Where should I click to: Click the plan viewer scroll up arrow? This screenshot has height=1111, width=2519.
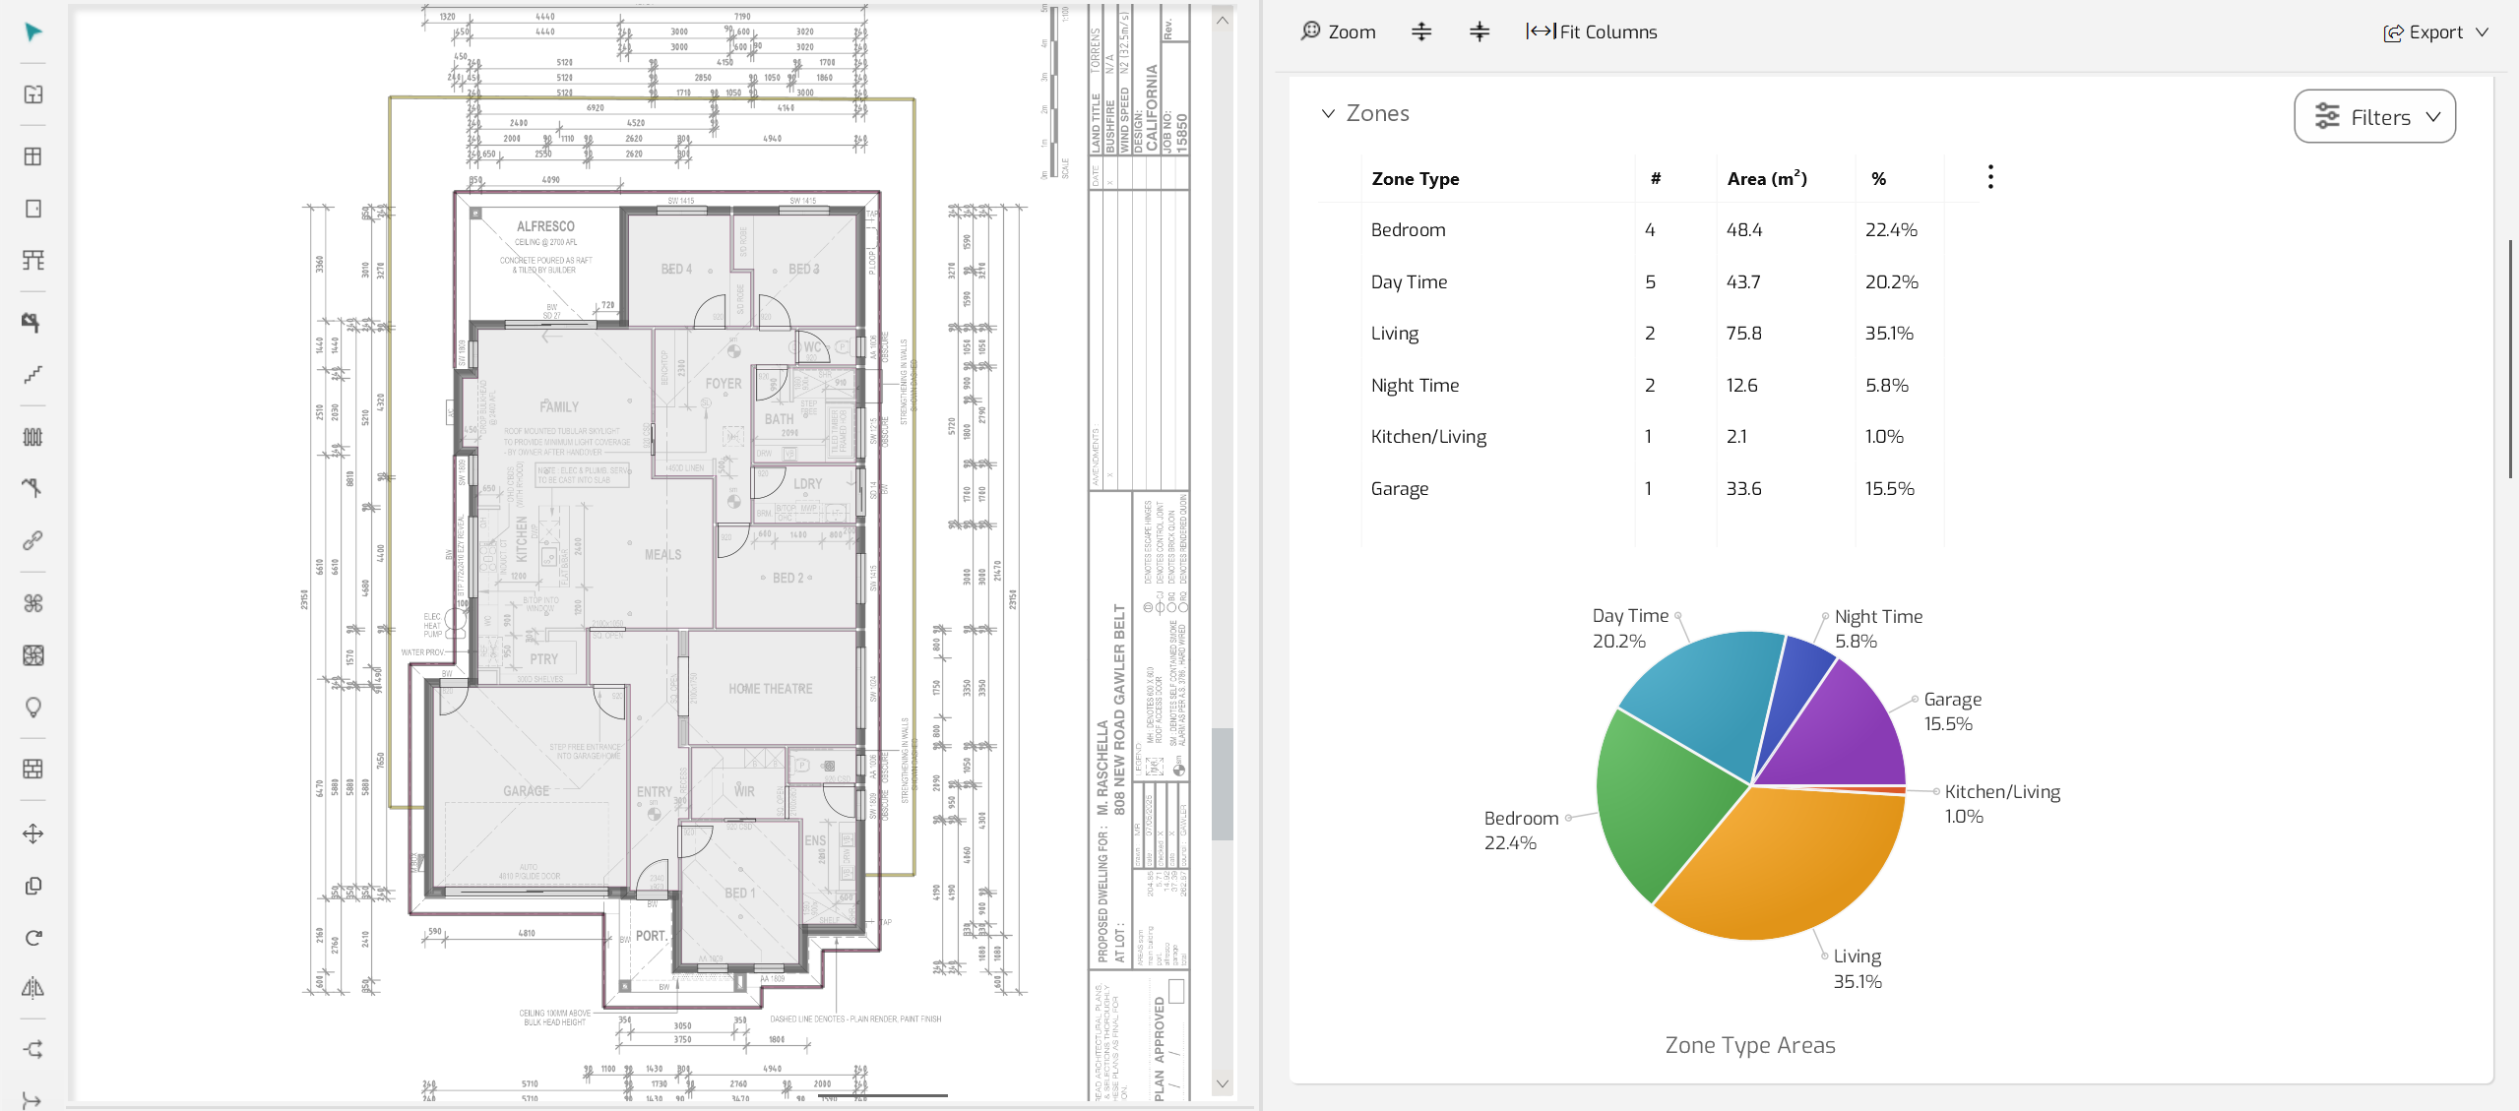[1223, 20]
